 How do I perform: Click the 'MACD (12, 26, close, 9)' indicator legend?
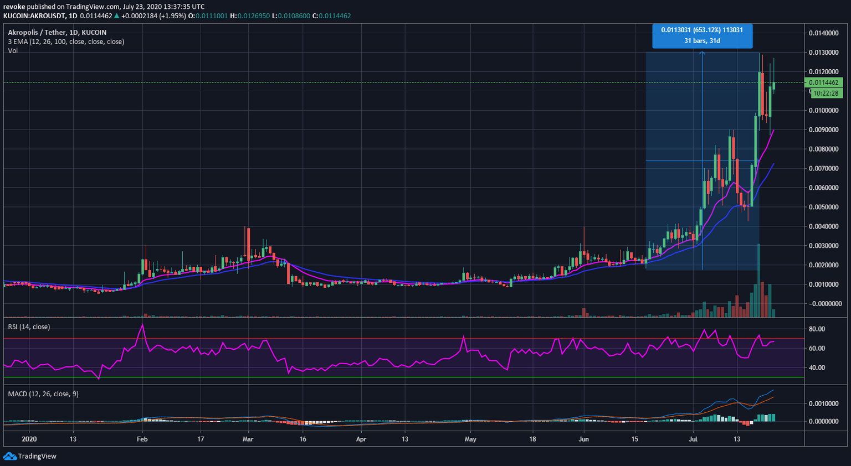tap(43, 394)
